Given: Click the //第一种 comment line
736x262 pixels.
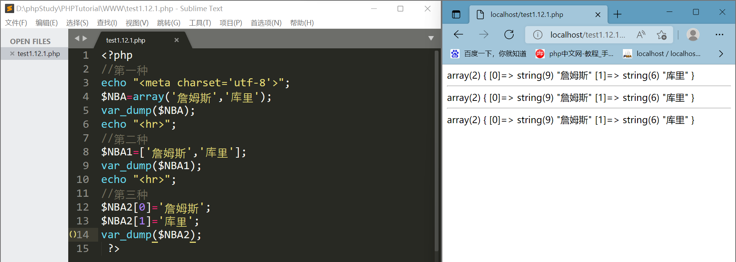Looking at the screenshot, I should [125, 69].
